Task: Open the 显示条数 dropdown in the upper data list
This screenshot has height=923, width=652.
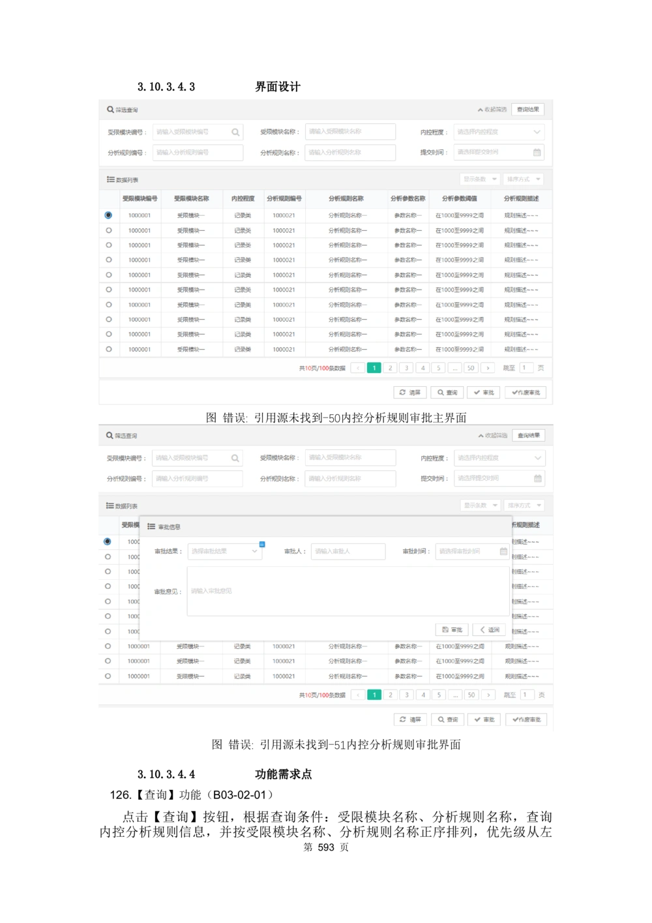Action: pos(480,179)
